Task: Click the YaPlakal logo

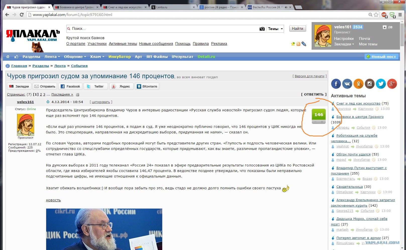Action: (x=33, y=36)
